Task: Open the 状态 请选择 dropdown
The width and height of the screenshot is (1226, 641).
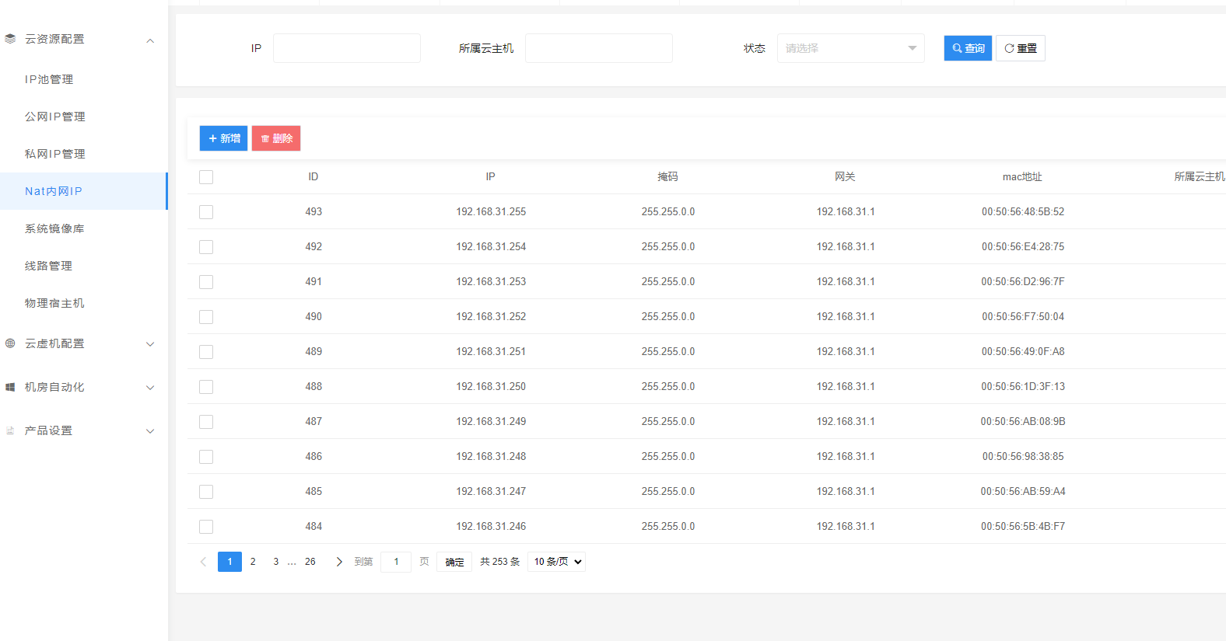Action: click(x=850, y=48)
